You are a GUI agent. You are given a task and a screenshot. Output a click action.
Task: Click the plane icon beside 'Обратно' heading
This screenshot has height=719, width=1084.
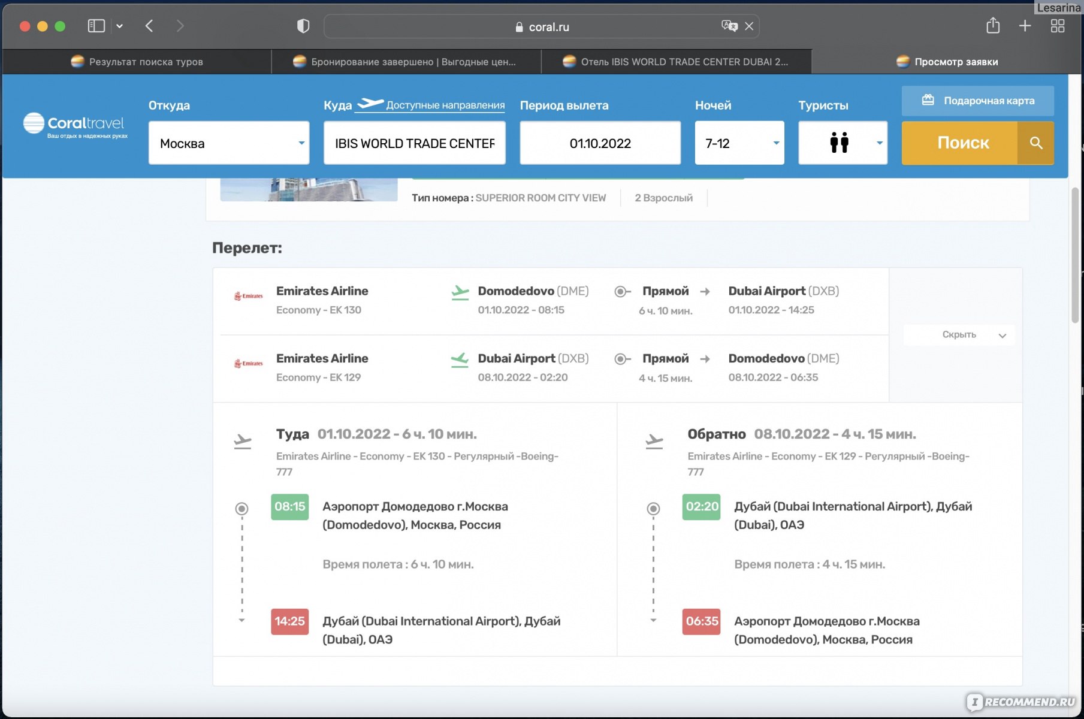[x=654, y=442]
